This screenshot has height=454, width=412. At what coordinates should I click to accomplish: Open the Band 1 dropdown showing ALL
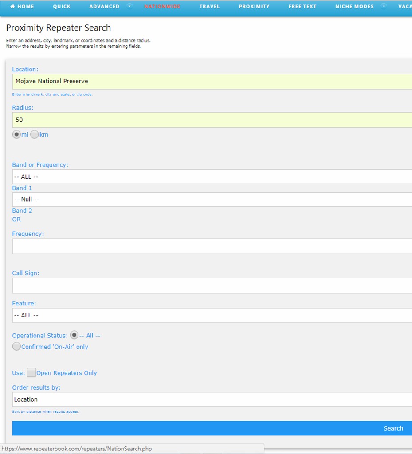click(212, 176)
